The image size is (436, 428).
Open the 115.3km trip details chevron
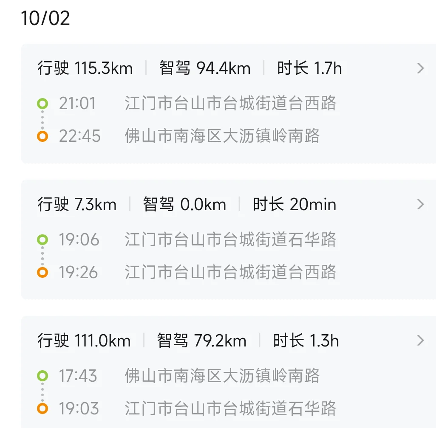click(x=421, y=68)
